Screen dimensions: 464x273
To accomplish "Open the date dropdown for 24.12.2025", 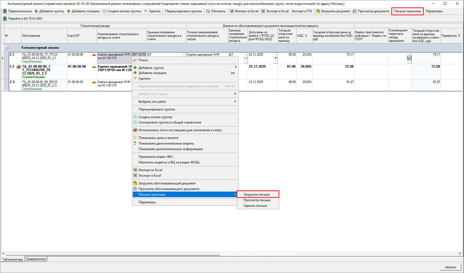I will pyautogui.click(x=275, y=58).
